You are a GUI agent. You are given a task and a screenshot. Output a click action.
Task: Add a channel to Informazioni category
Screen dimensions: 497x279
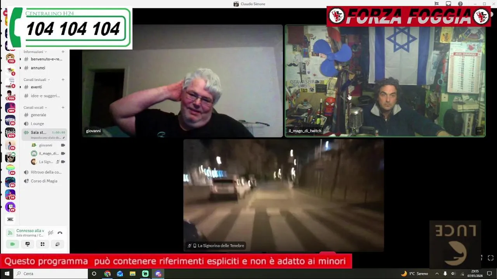63,52
